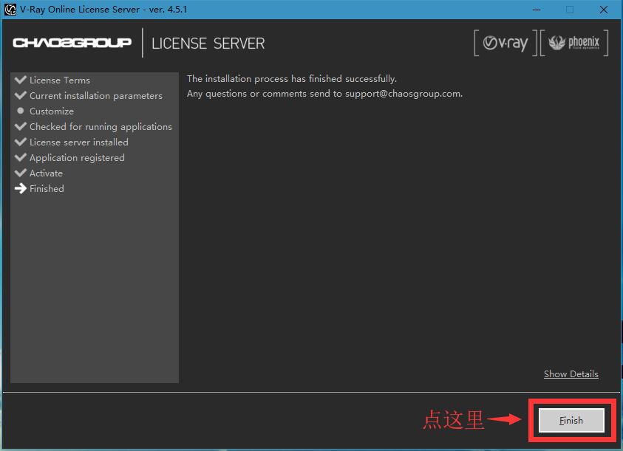Select the Customize step

pos(52,111)
